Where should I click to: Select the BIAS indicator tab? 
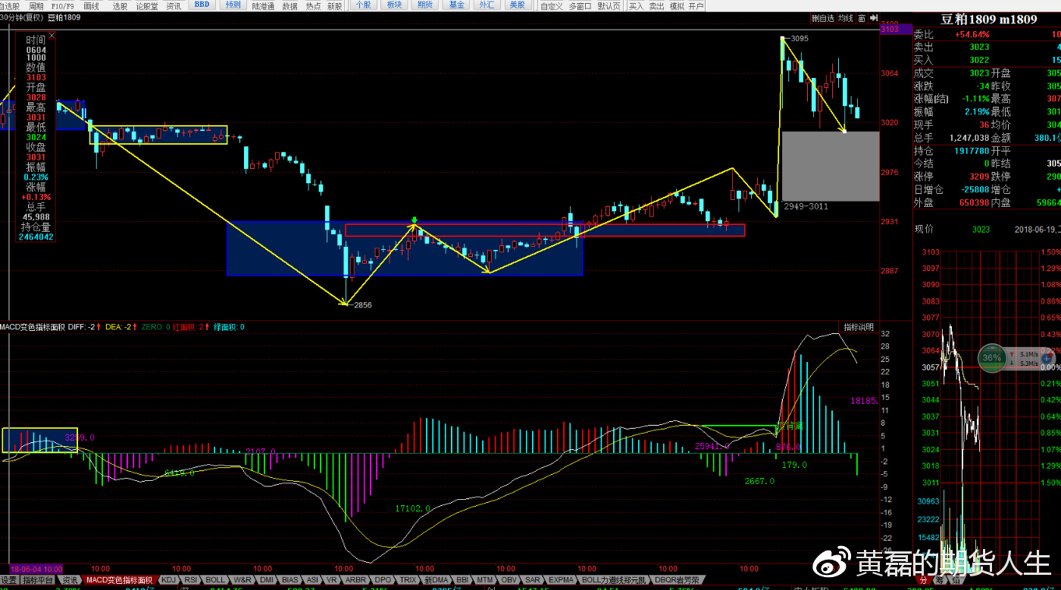[x=290, y=579]
